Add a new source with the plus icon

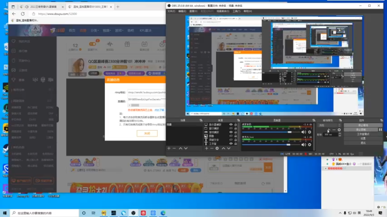[x=207, y=149]
